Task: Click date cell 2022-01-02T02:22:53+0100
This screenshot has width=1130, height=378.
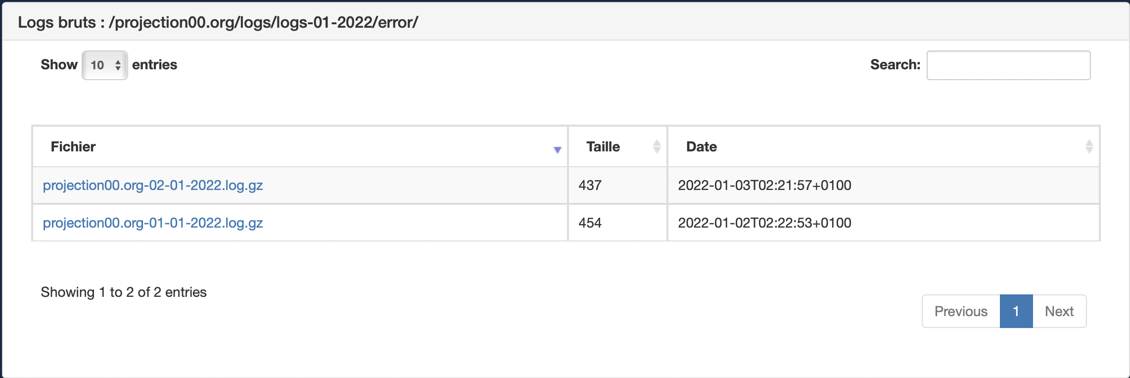Action: (x=764, y=223)
